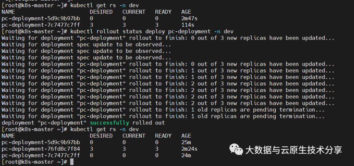This screenshot has height=166, width=354.
Task: Click the block cursor at the last prompt
Action: tap(72, 162)
